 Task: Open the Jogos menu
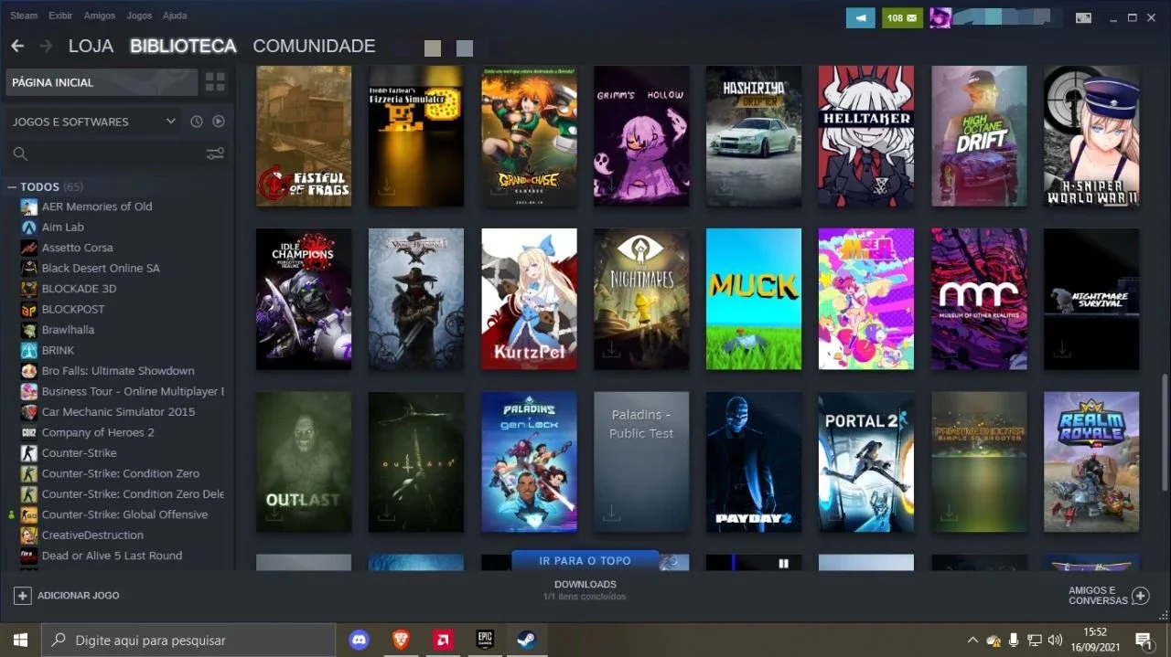[x=139, y=16]
